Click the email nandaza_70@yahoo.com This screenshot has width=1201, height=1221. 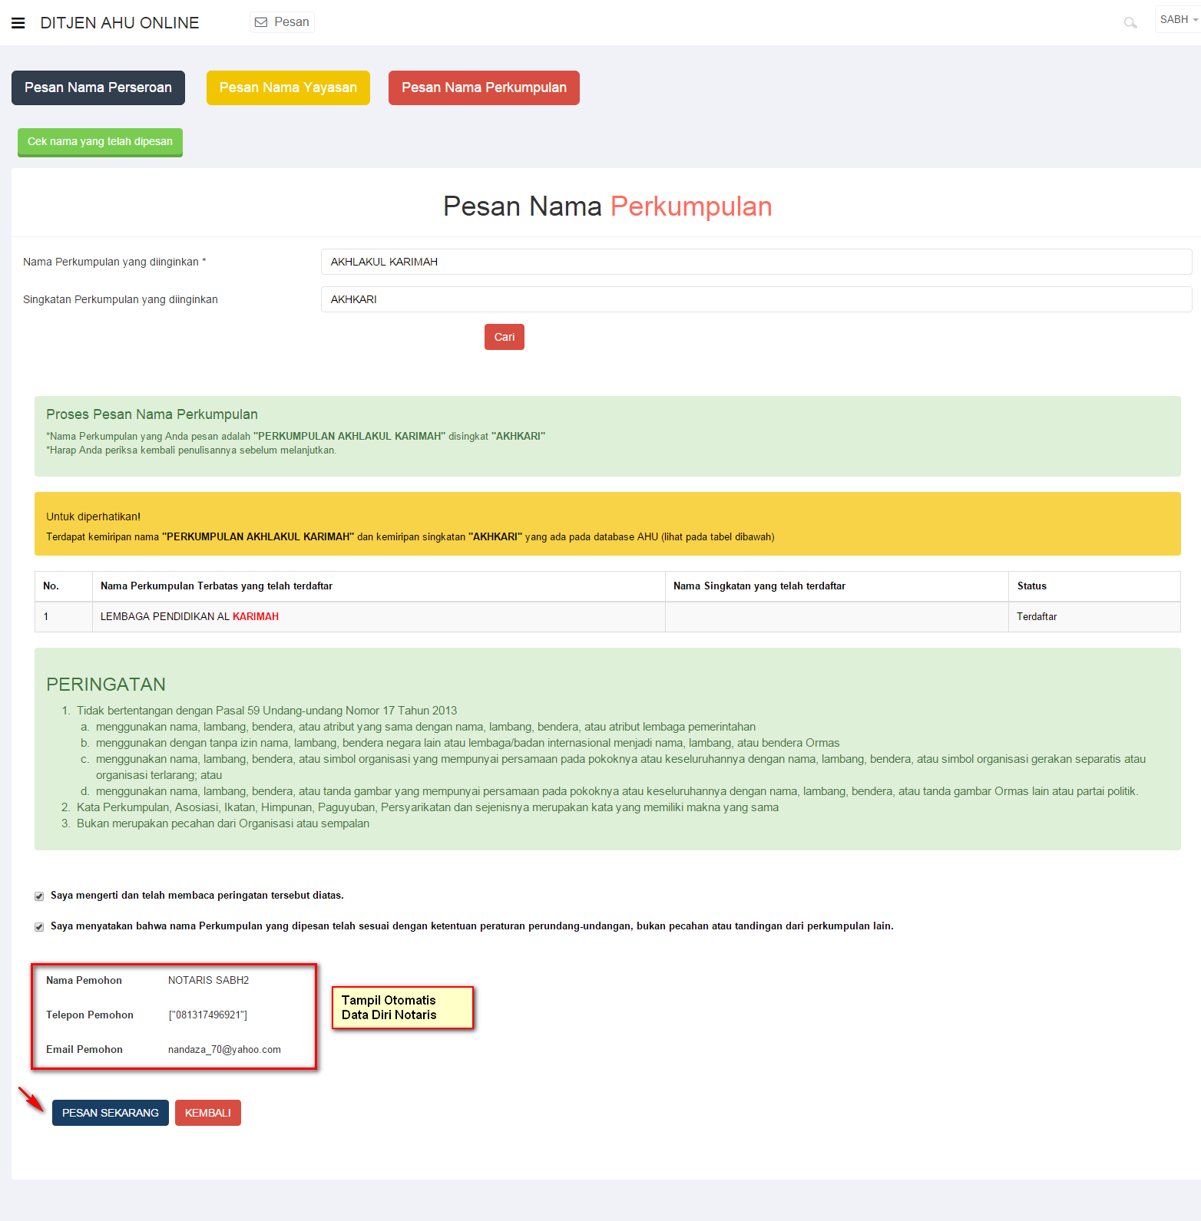[224, 1049]
